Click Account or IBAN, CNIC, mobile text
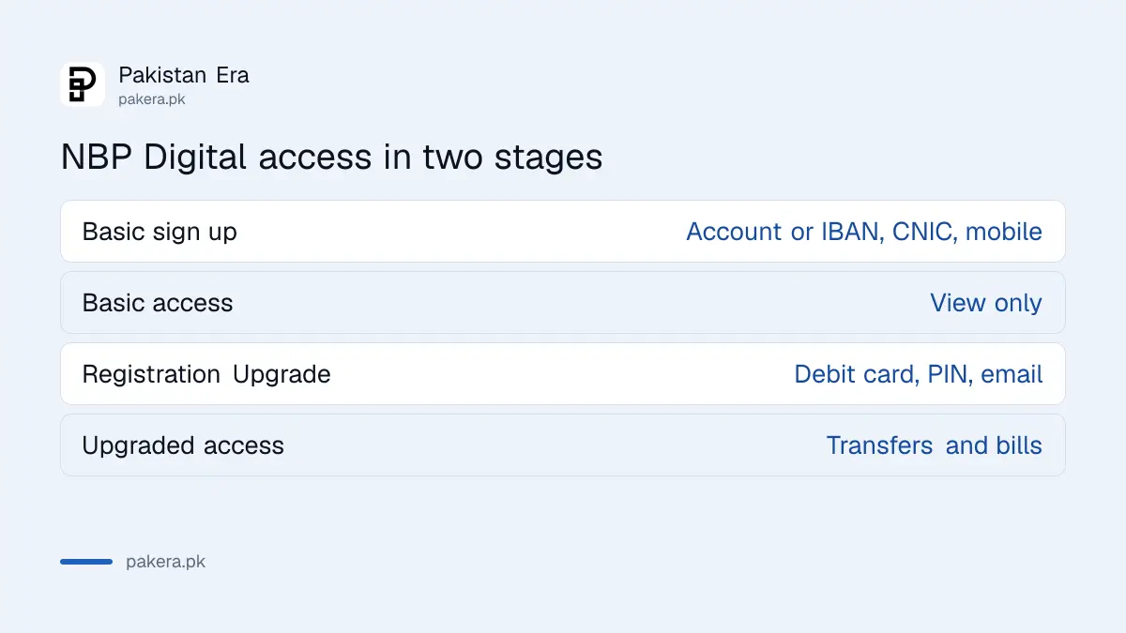Image resolution: width=1126 pixels, height=633 pixels. click(x=864, y=232)
